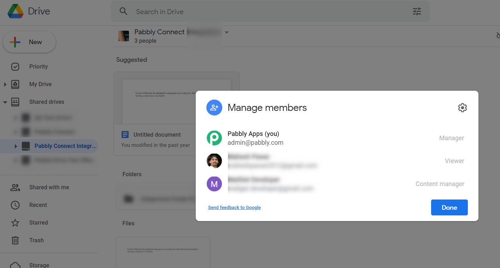
Task: Open Shared with me
Action: [49, 187]
